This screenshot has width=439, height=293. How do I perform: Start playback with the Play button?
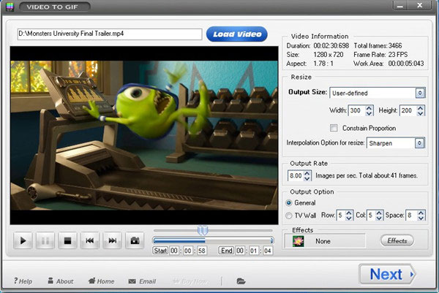pos(23,240)
